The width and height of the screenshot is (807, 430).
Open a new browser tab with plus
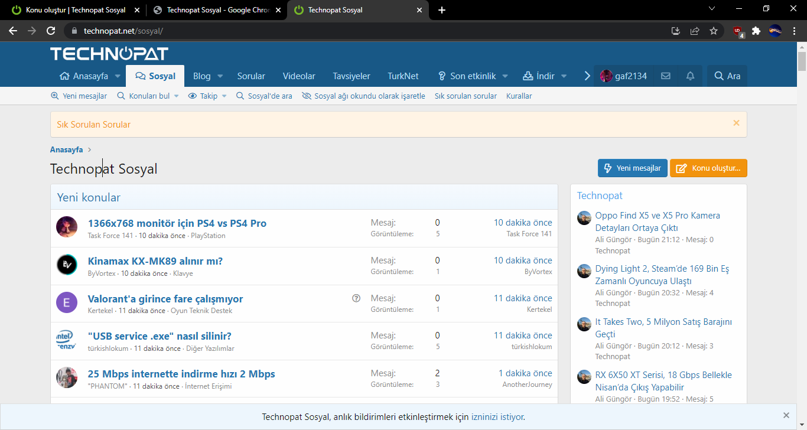(x=442, y=10)
